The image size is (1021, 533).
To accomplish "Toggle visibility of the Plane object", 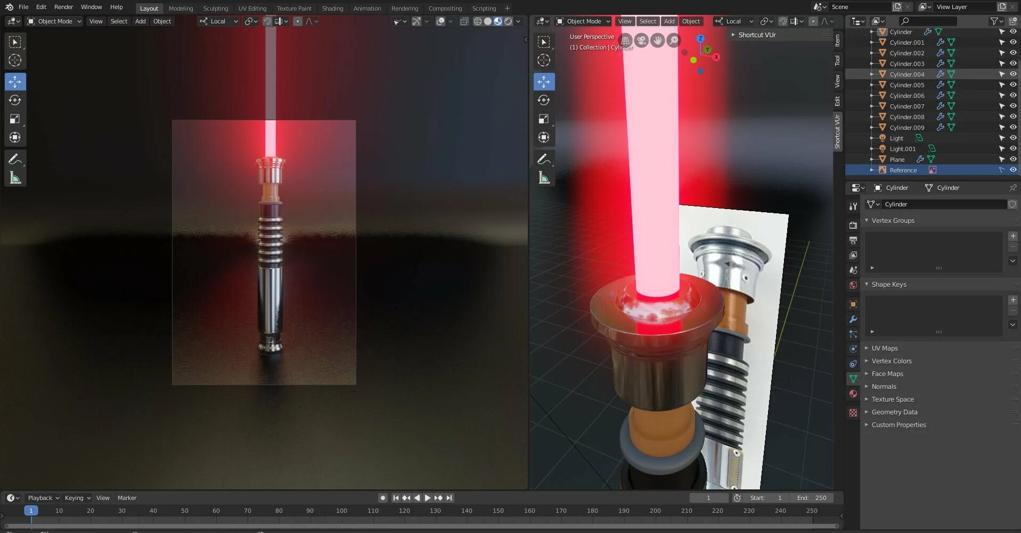I will click(x=1013, y=160).
